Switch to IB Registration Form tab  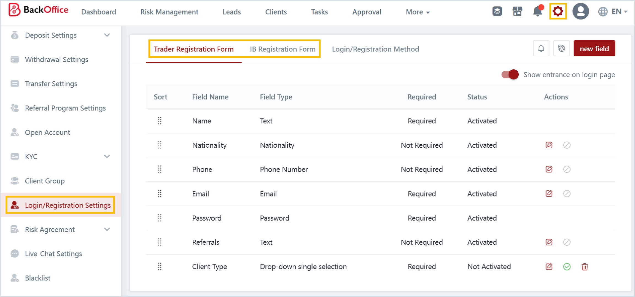282,49
